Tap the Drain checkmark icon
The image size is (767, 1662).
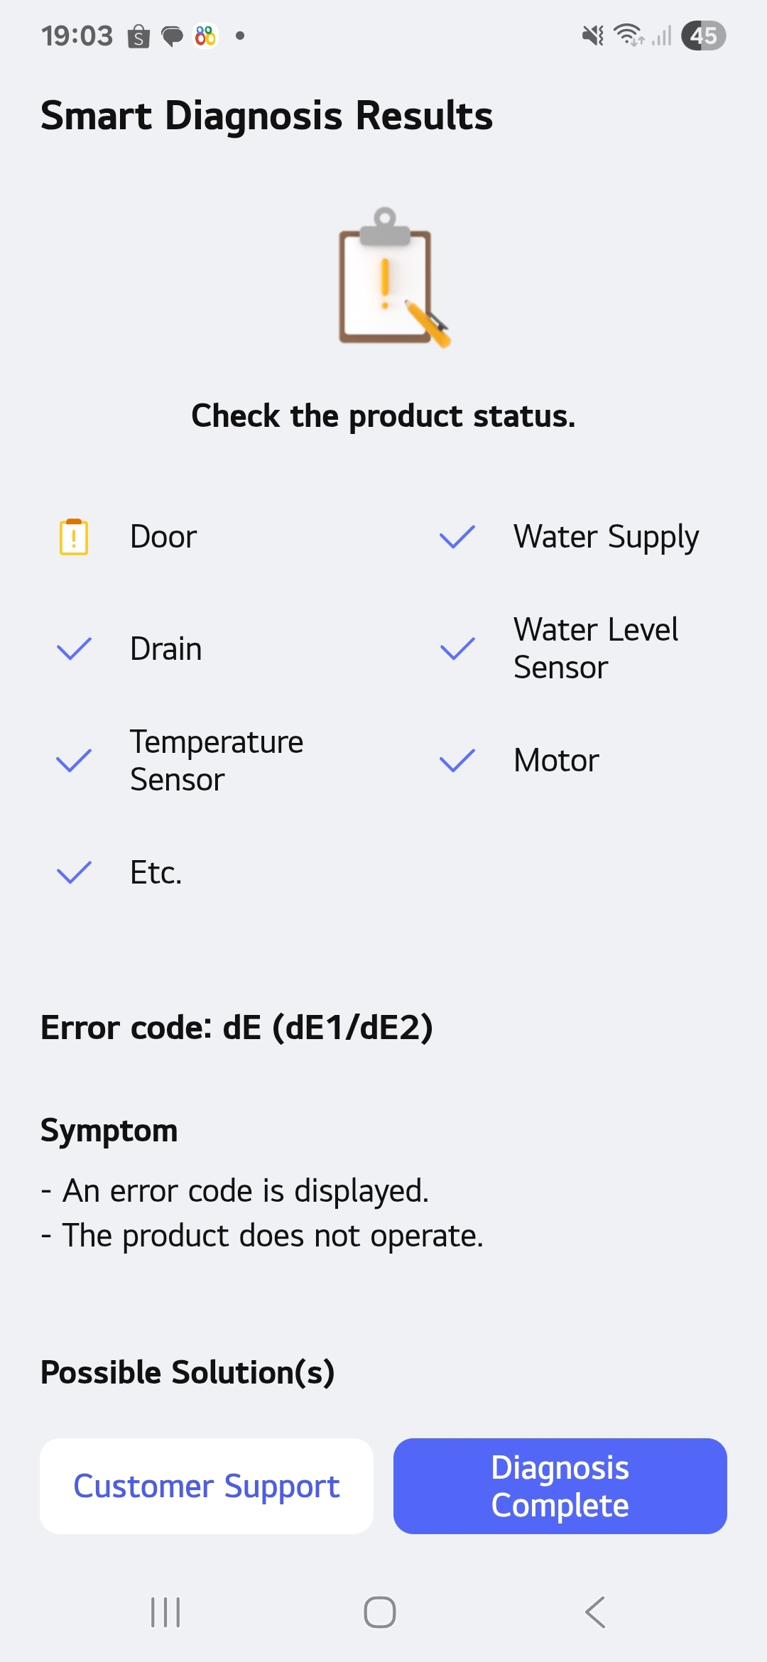(x=74, y=648)
